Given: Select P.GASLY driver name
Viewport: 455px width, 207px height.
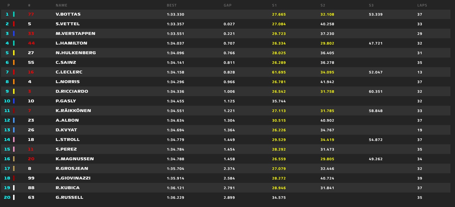Looking at the screenshot, I should click(x=66, y=101).
